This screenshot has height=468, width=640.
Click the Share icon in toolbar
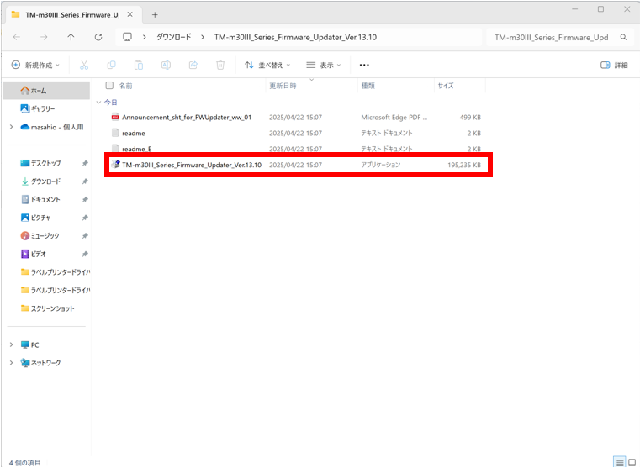click(x=193, y=65)
